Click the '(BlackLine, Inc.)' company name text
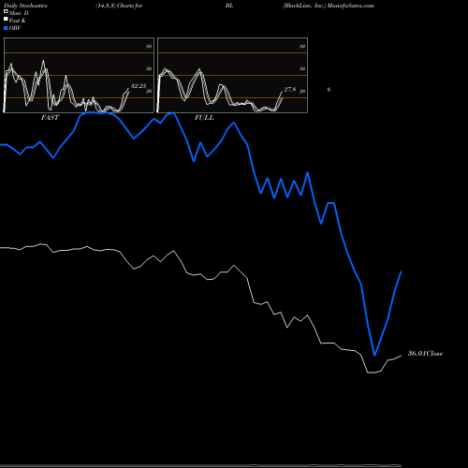This screenshot has height=468, width=468. (x=304, y=6)
